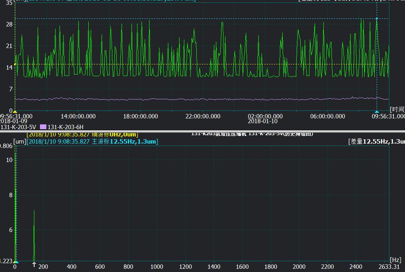405x272 pixels.
Task: Select the 131-K-203-5V legend label
Action: pyautogui.click(x=18, y=127)
